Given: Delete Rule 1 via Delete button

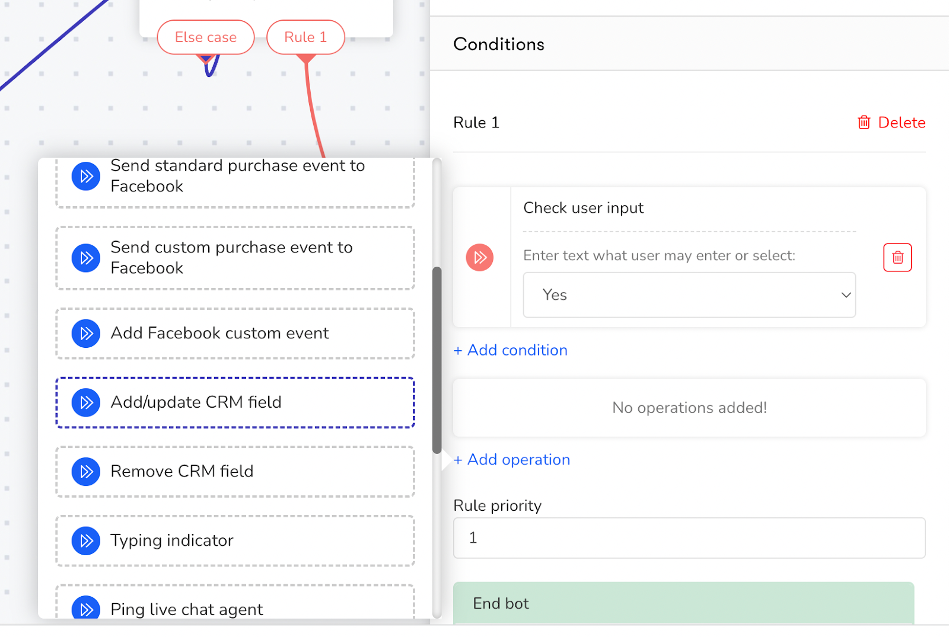Looking at the screenshot, I should pos(891,122).
